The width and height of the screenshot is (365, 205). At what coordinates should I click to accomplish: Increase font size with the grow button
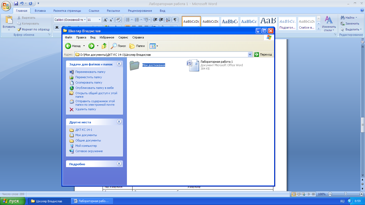point(105,20)
